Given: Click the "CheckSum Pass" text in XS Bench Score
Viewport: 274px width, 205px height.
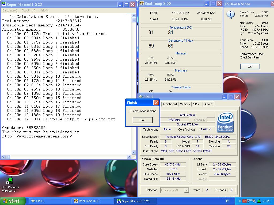Looking at the screenshot, I should point(250,57).
